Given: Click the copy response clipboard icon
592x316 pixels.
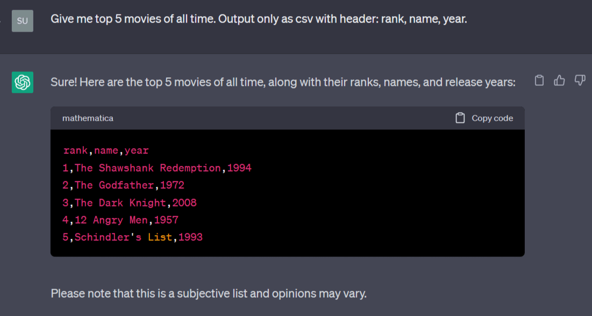Looking at the screenshot, I should (x=539, y=80).
